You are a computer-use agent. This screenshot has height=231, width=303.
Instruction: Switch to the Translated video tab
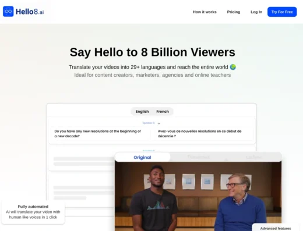[198, 157]
